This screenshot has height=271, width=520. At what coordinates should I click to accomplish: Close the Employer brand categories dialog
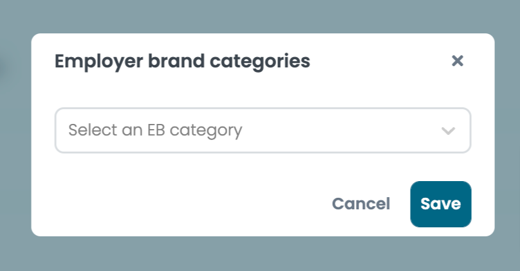458,61
